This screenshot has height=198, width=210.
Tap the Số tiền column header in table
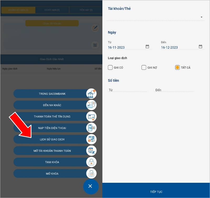98,69
